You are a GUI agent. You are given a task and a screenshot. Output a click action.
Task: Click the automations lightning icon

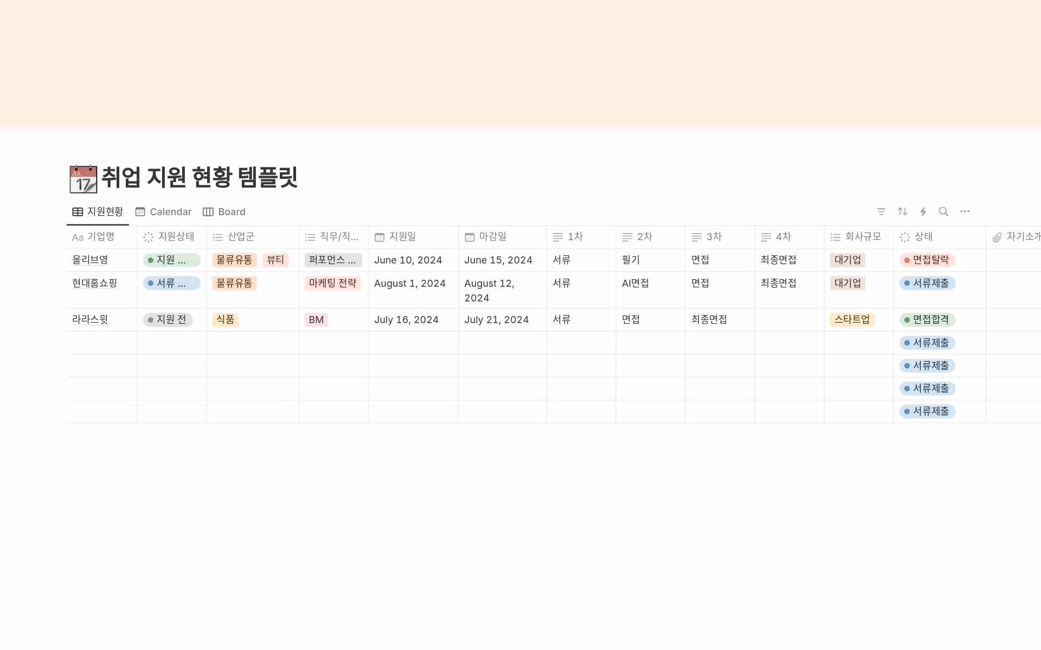[x=923, y=212]
